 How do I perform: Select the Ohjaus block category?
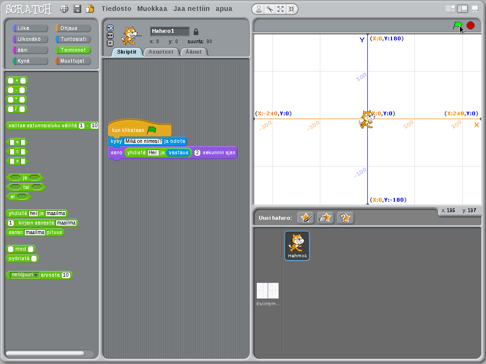click(73, 28)
